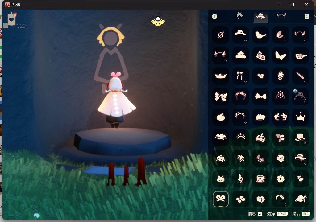Click the 光遇 app icon in title bar
Screen dimensions: 316x222
click(7, 5)
